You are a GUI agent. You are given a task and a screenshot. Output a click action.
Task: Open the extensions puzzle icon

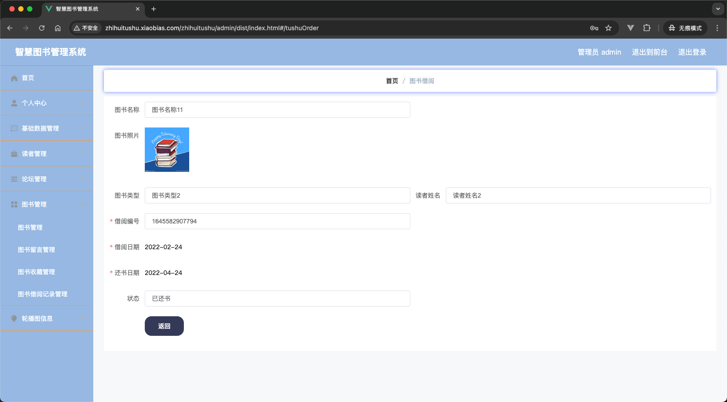click(x=647, y=28)
